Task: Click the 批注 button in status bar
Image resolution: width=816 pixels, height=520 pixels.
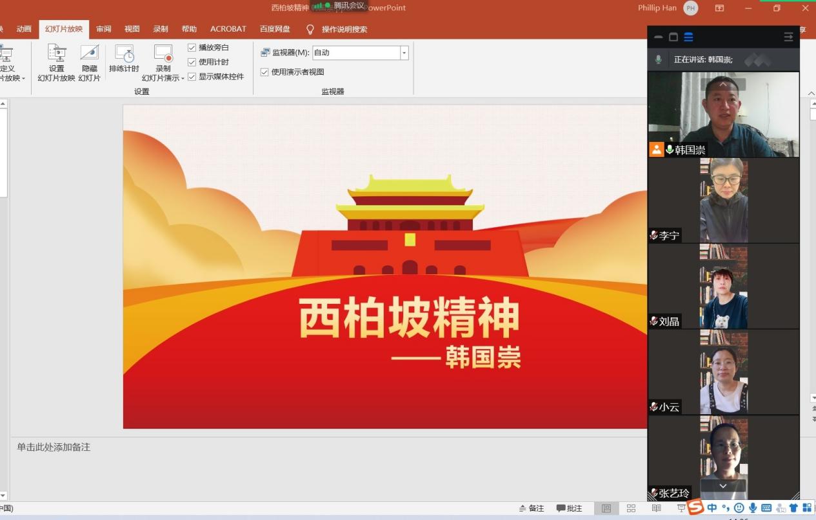Action: (569, 508)
